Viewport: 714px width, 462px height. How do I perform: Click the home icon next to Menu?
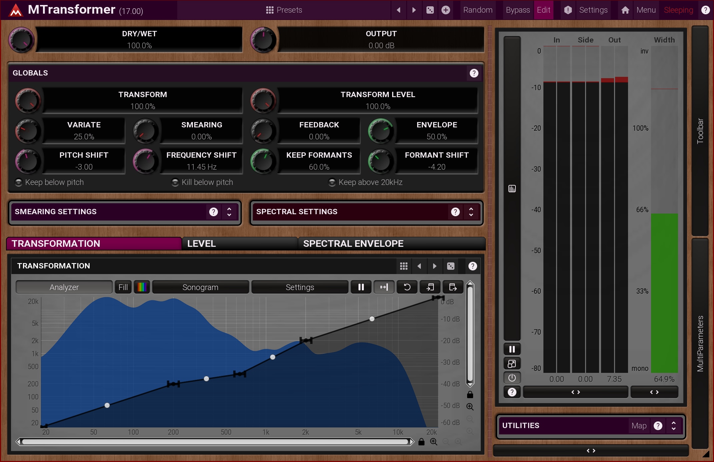point(625,10)
